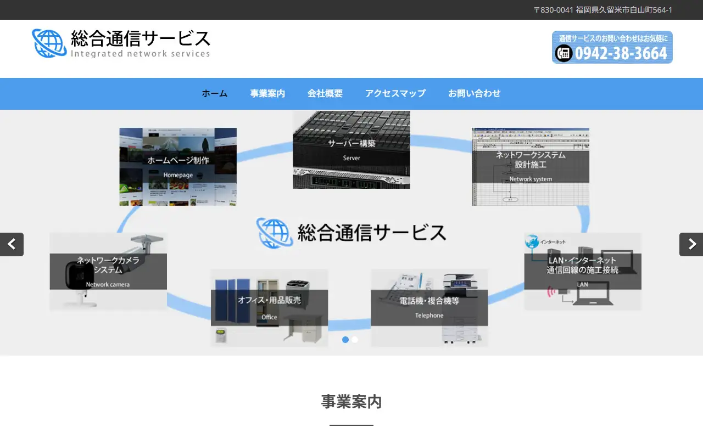Open the ホーム menu item
The width and height of the screenshot is (703, 439).
click(x=215, y=93)
